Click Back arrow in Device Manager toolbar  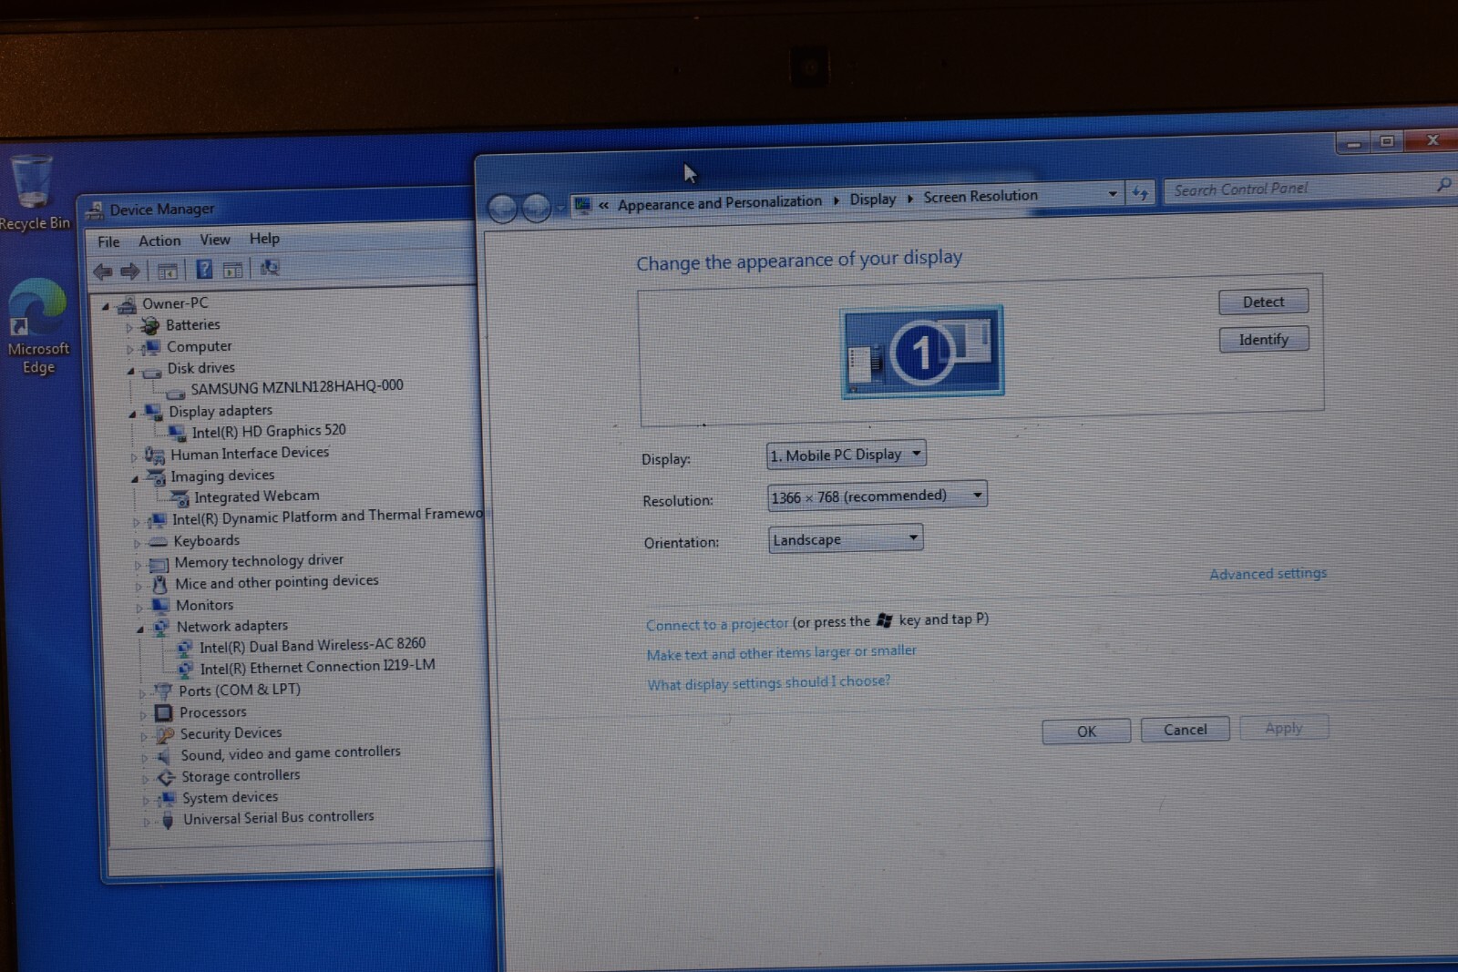pyautogui.click(x=103, y=271)
